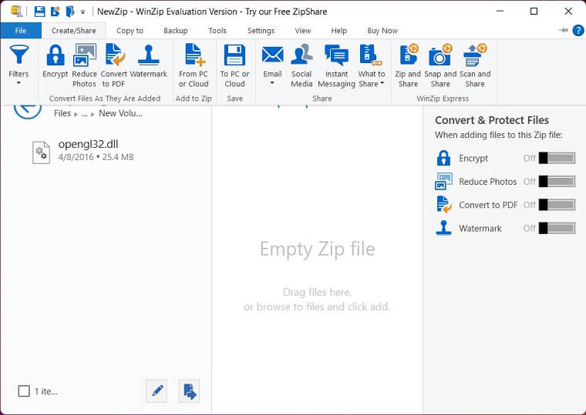Click the Convert to PDF side panel label
The width and height of the screenshot is (586, 415).
click(488, 205)
